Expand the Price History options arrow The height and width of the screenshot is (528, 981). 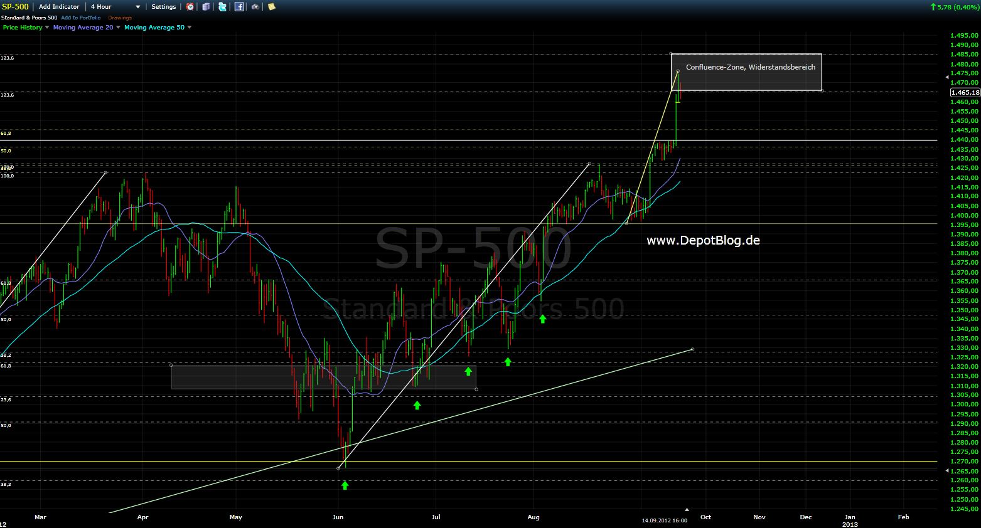point(47,28)
